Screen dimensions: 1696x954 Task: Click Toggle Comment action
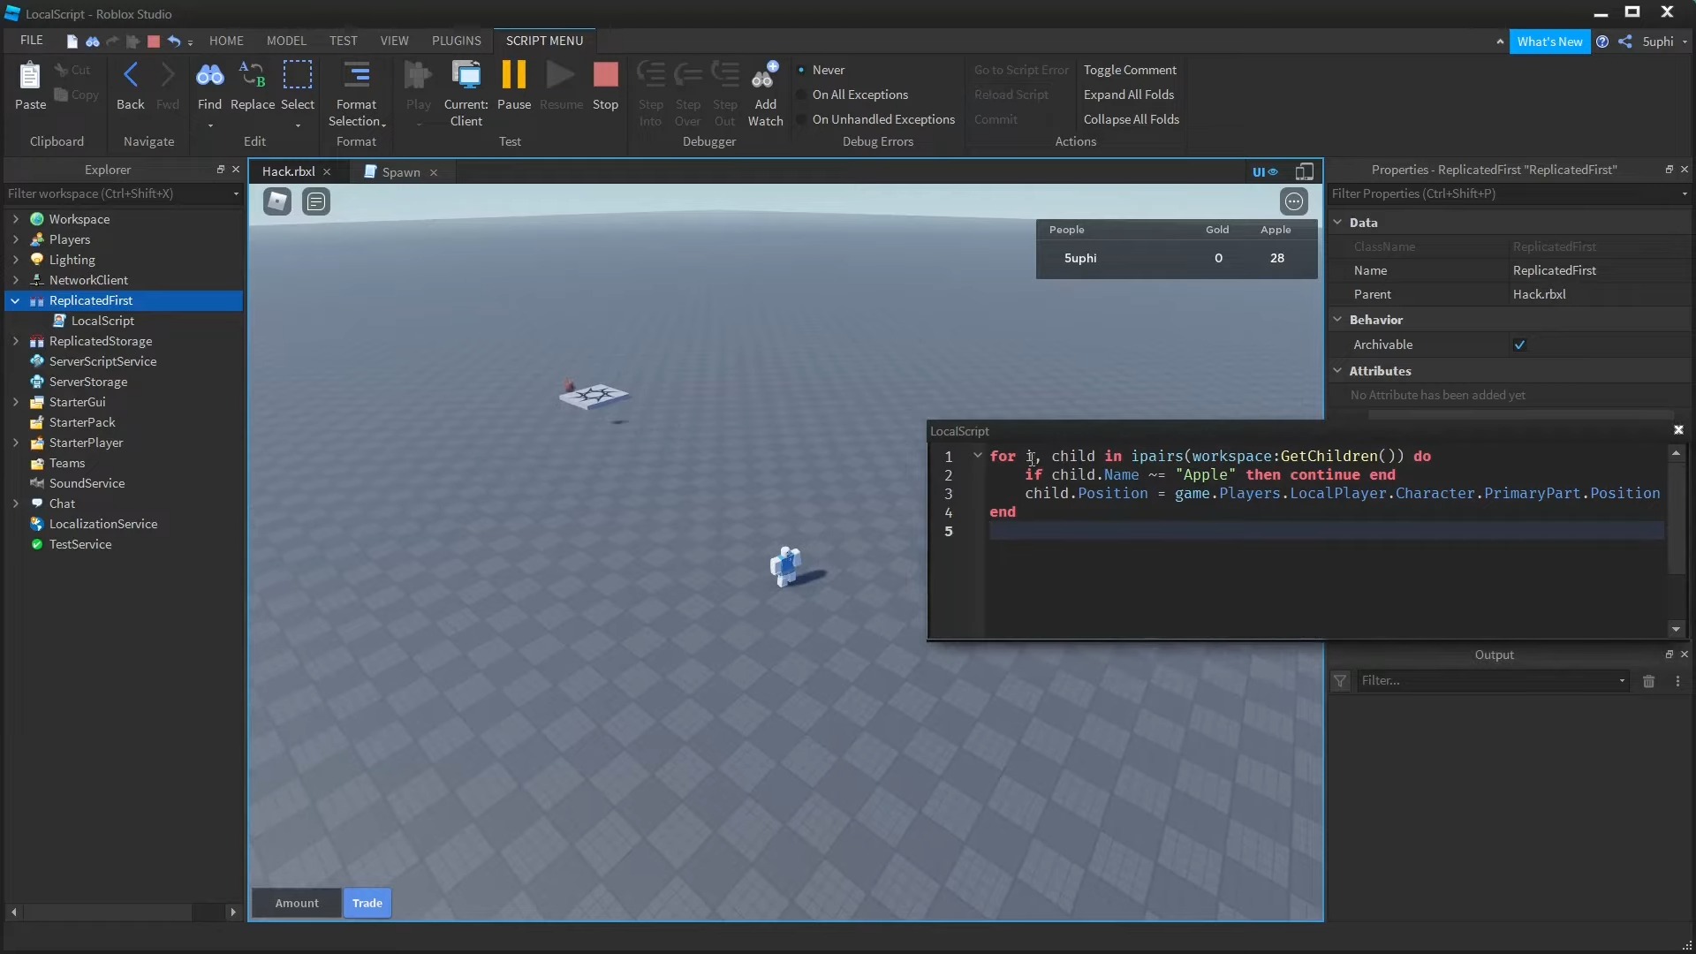(1130, 70)
